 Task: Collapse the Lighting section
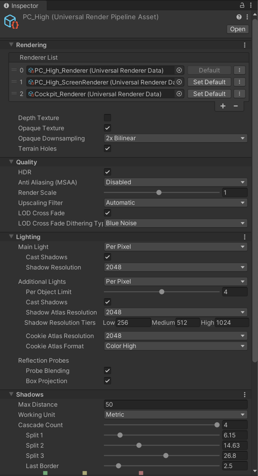(11, 237)
